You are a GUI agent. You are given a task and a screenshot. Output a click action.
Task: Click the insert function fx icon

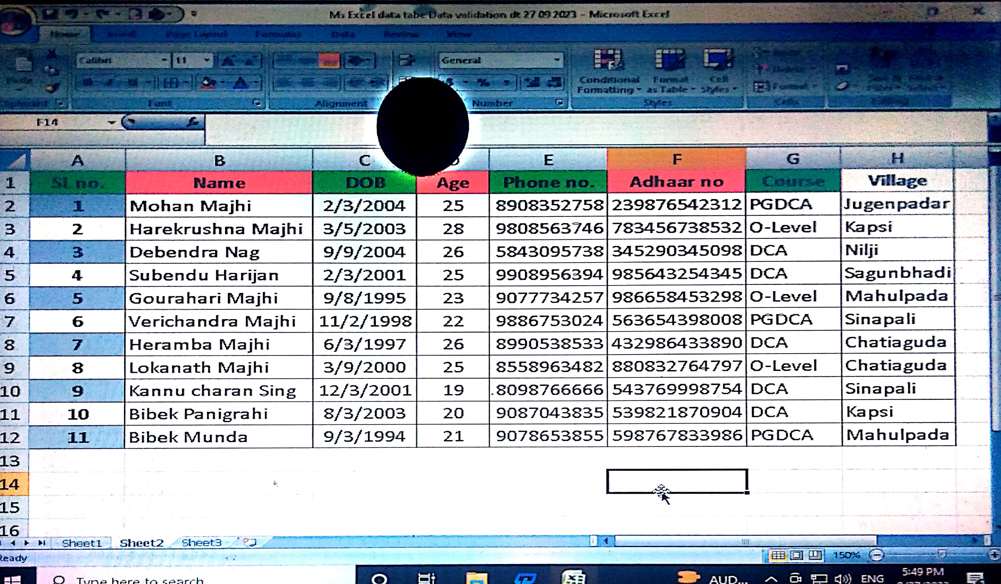pyautogui.click(x=193, y=122)
